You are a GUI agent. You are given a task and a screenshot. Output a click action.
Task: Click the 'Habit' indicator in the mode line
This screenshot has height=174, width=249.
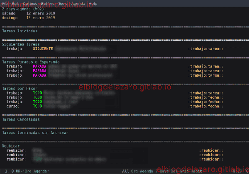click(196, 171)
